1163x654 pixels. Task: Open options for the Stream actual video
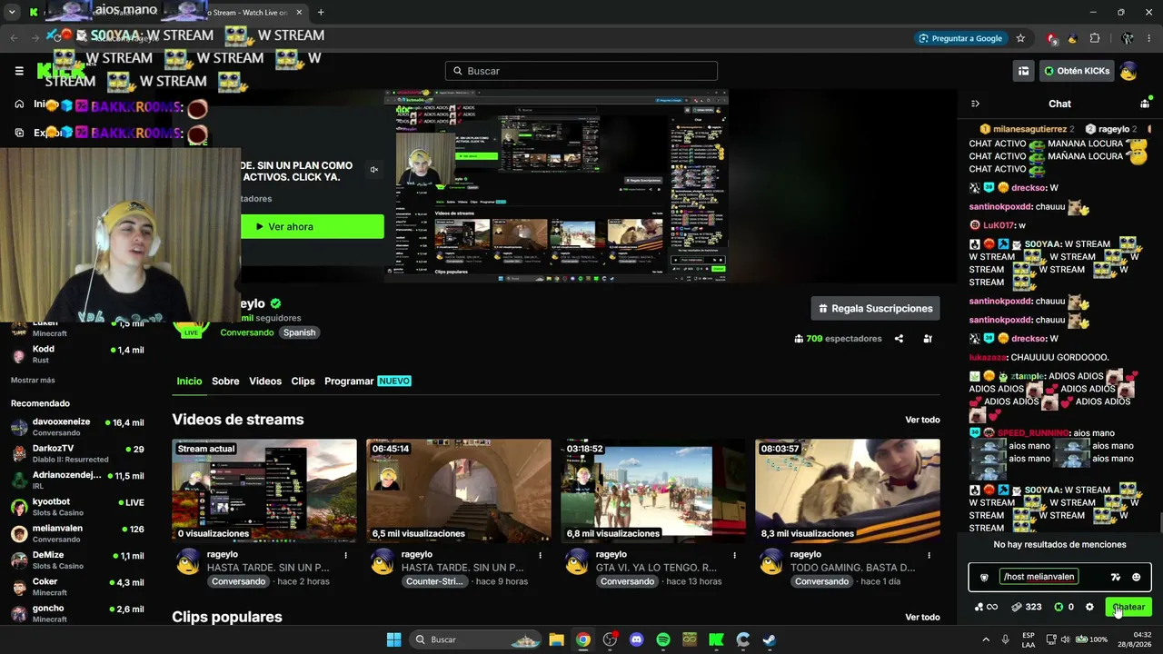pyautogui.click(x=345, y=555)
